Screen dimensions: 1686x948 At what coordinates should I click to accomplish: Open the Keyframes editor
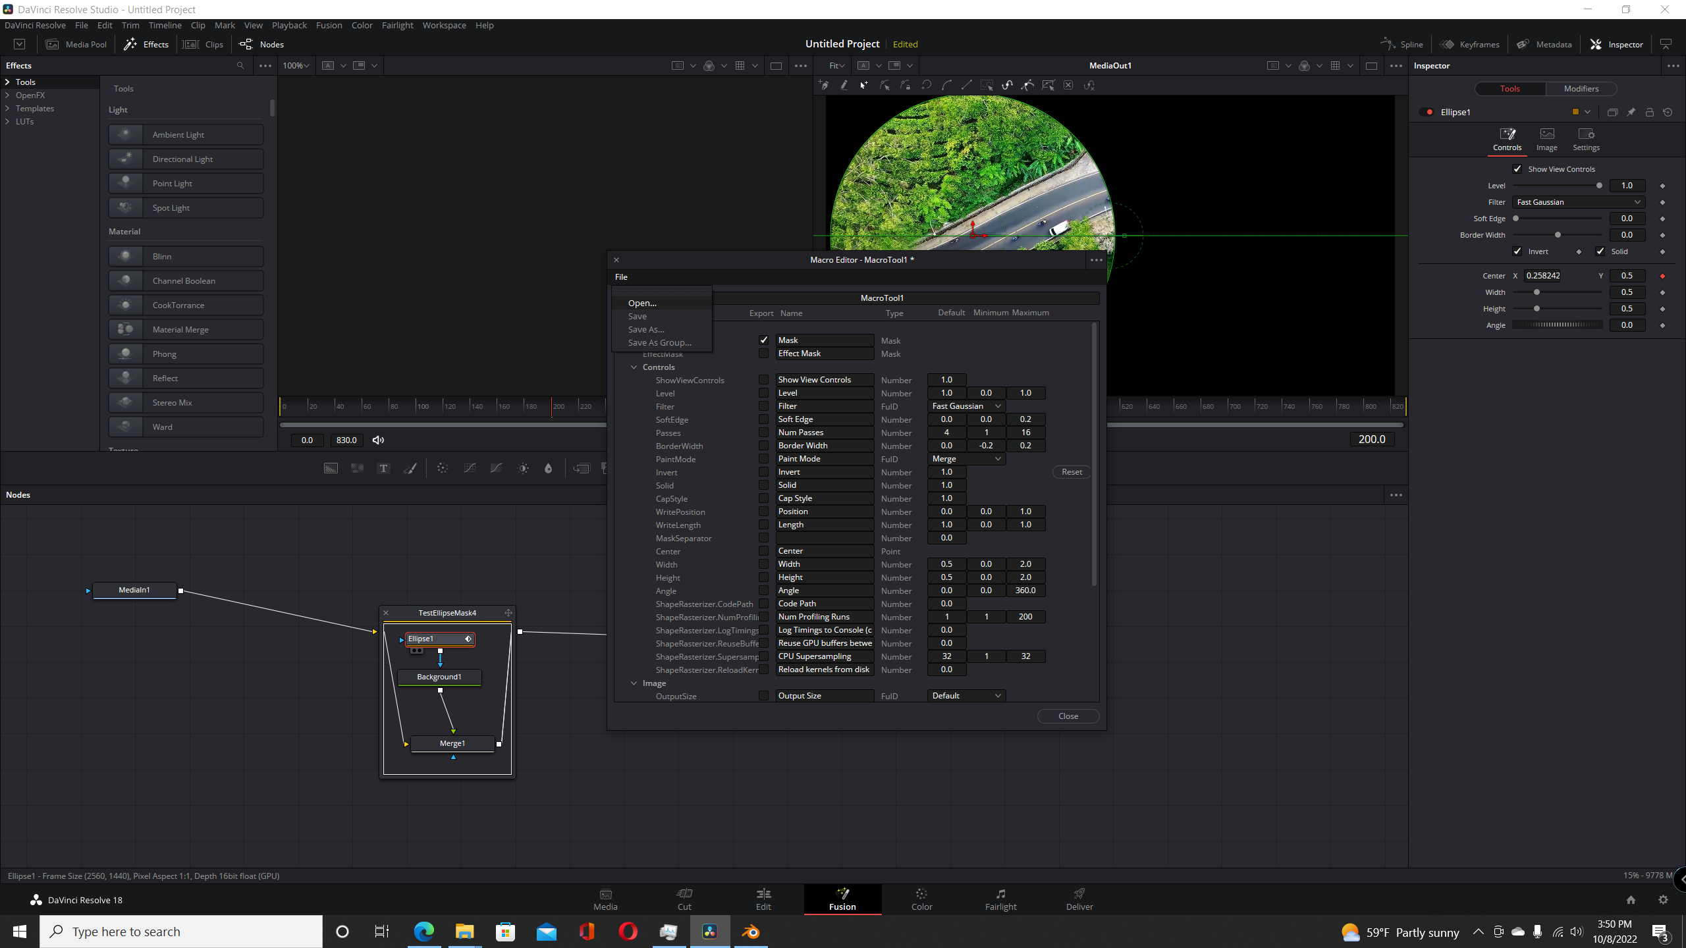click(x=1469, y=44)
